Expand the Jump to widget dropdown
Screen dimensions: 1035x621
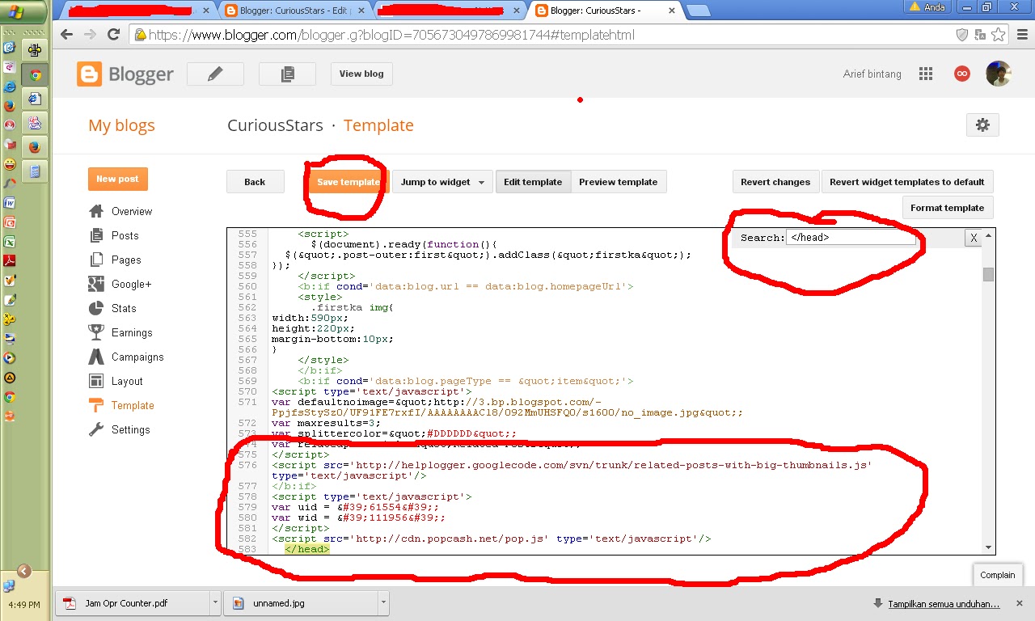pyautogui.click(x=442, y=182)
